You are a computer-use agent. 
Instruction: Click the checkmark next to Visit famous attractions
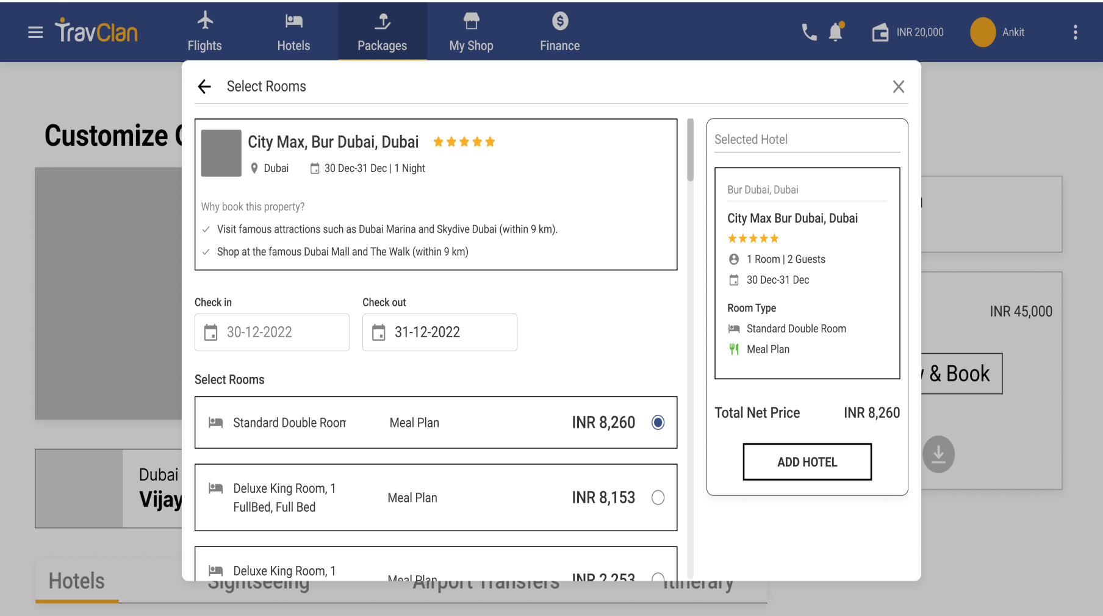[x=206, y=229]
